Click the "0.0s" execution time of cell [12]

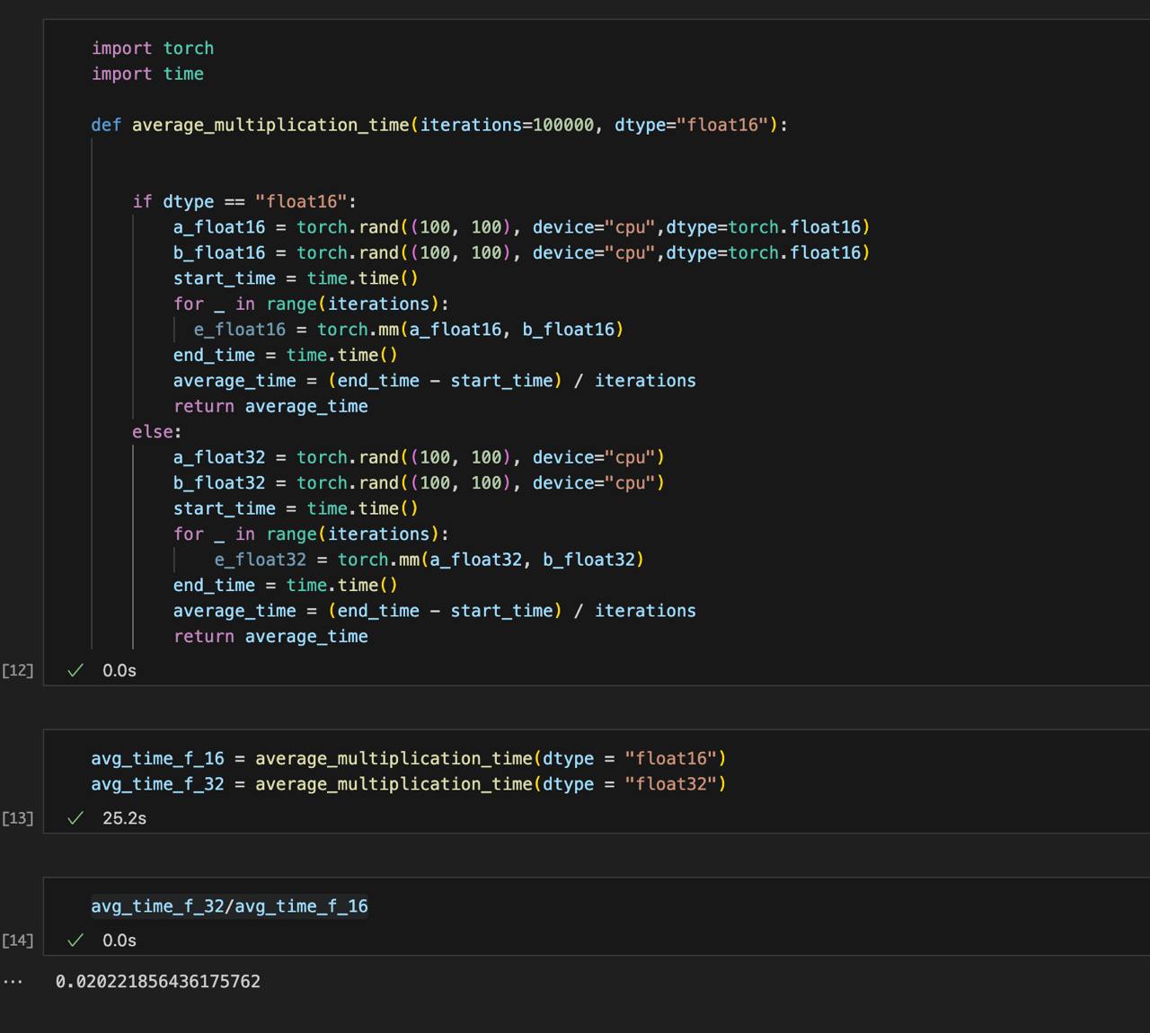119,669
